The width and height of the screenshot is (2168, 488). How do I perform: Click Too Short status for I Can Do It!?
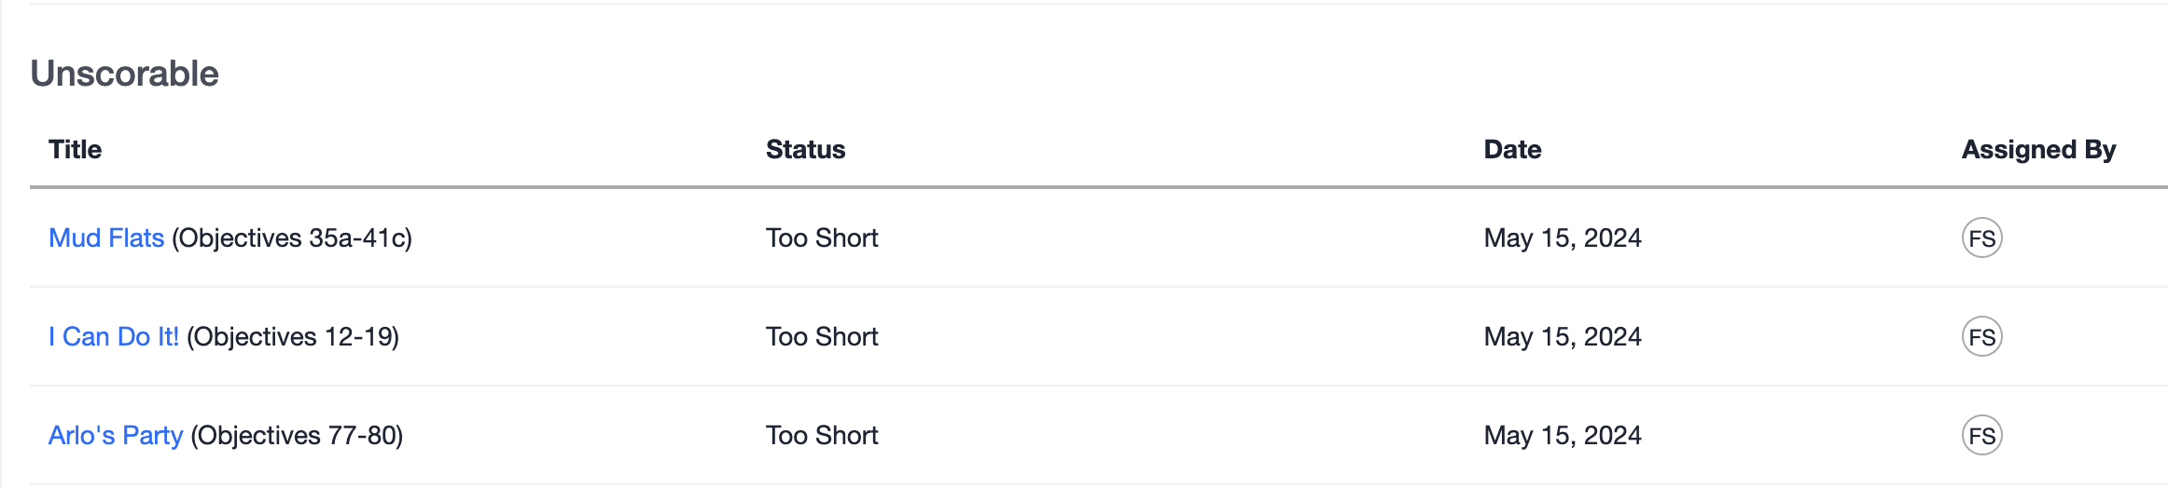[822, 337]
